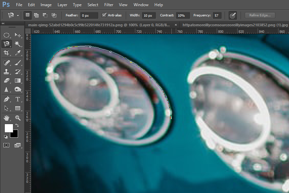Click the Contrast value field
Viewport: 289px width, 193px height.
tap(183, 15)
